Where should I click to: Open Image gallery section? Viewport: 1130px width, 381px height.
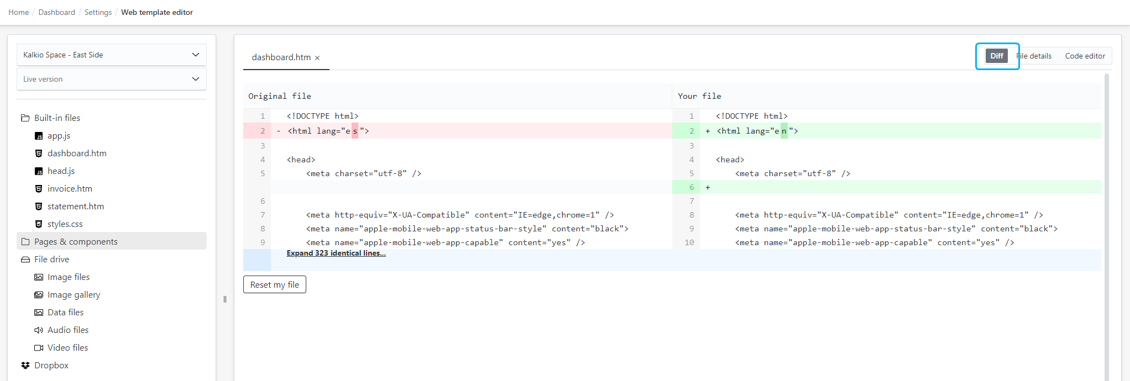point(74,295)
